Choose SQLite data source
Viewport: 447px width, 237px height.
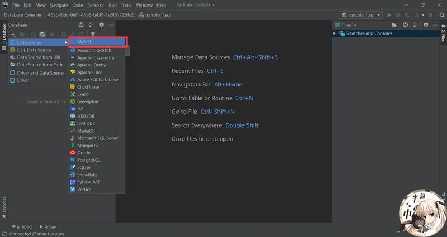point(97,167)
